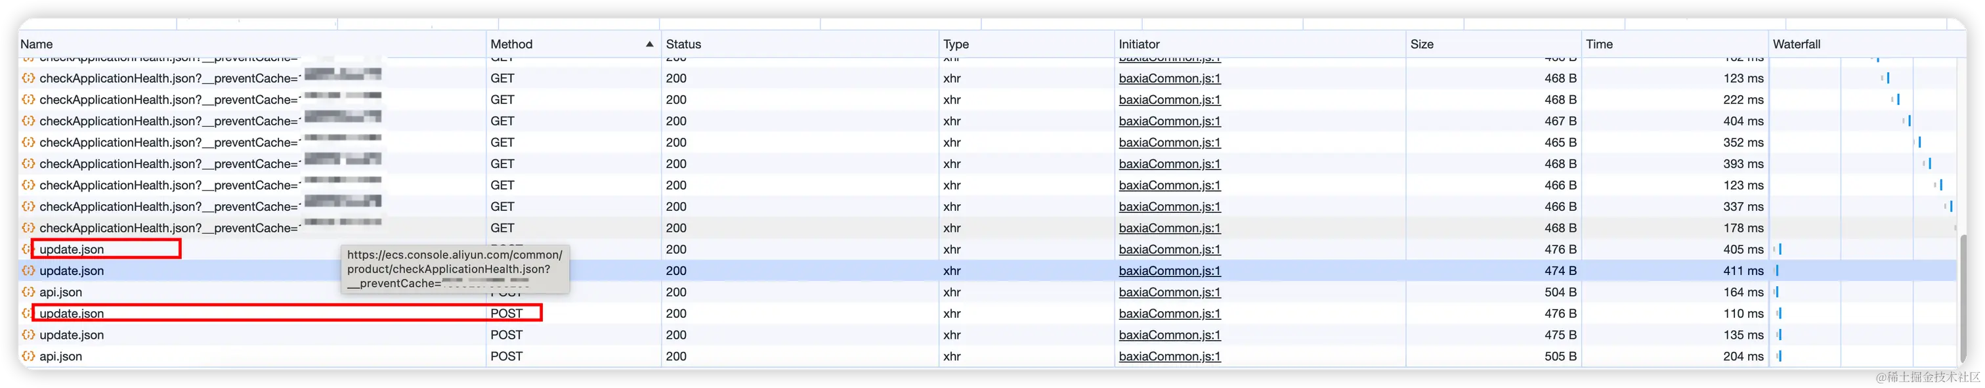Click the JSON icon of the 352 ms request
The height and width of the screenshot is (388, 1985).
(x=28, y=142)
